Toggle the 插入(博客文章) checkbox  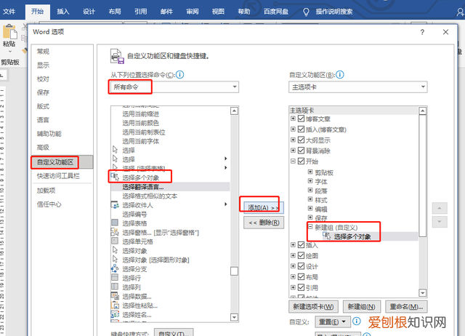301,129
